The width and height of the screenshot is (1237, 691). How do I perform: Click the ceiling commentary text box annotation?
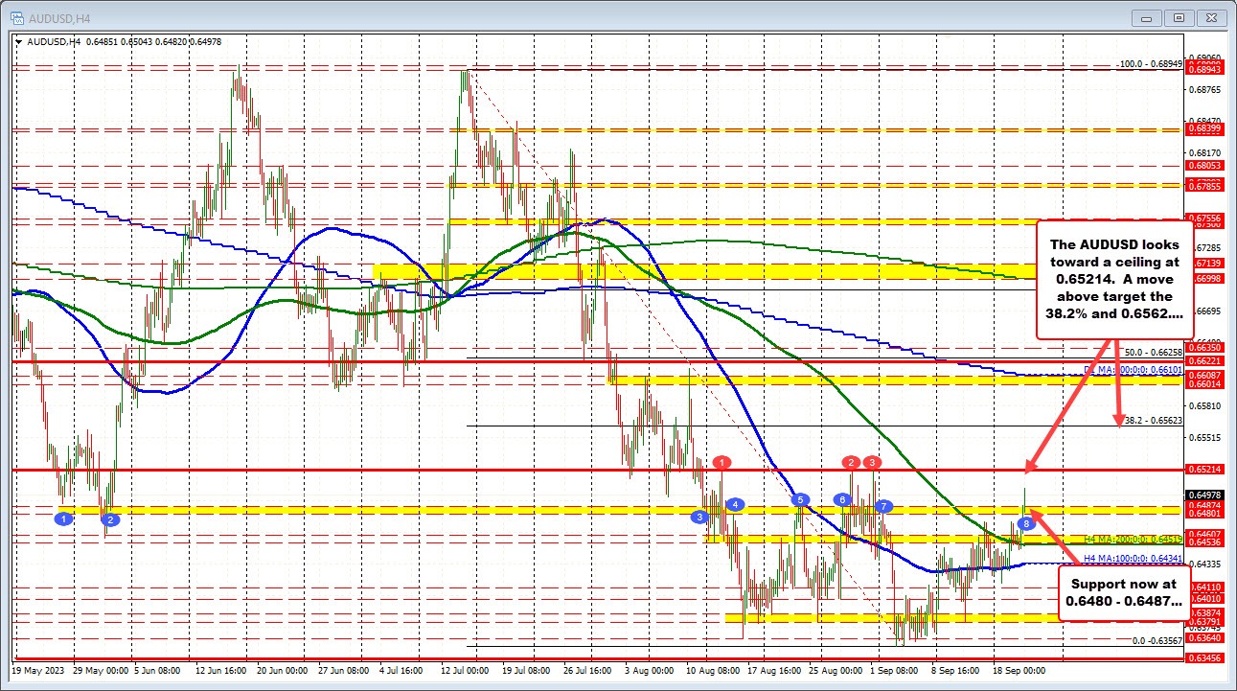tap(1114, 280)
